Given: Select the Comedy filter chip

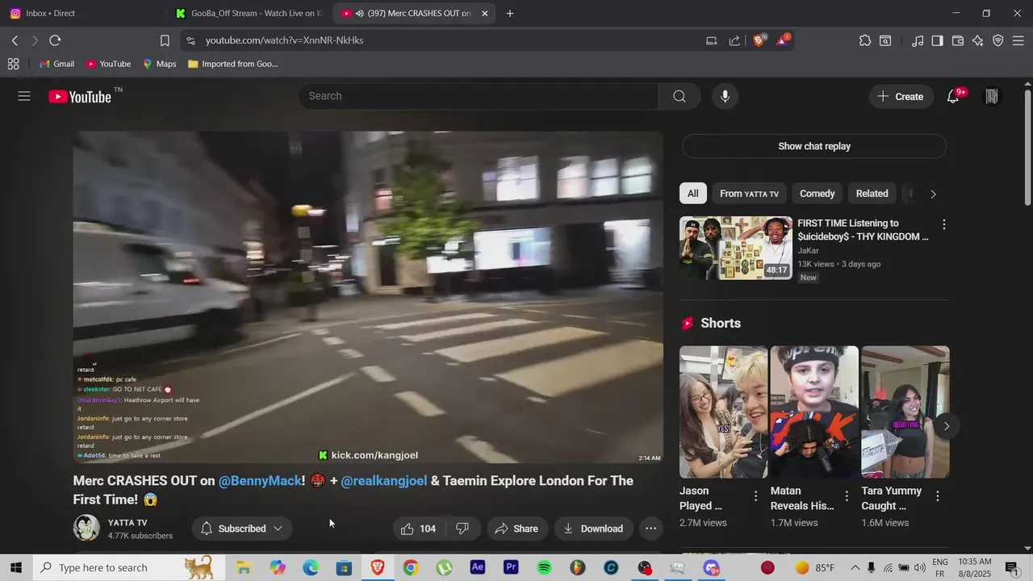Looking at the screenshot, I should pos(817,194).
